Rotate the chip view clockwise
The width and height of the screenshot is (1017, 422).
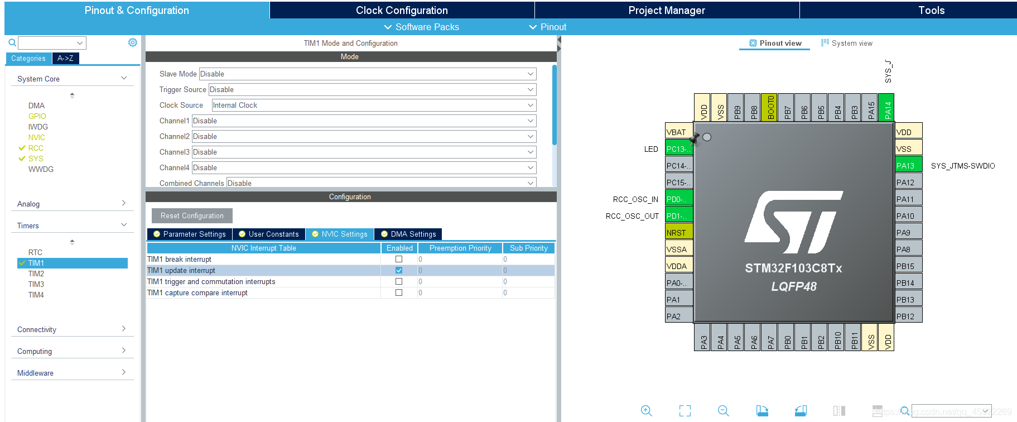point(762,411)
